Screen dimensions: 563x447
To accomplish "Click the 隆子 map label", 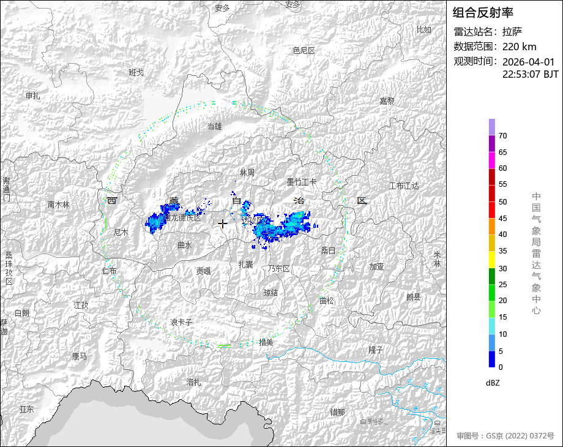I will 376,350.
